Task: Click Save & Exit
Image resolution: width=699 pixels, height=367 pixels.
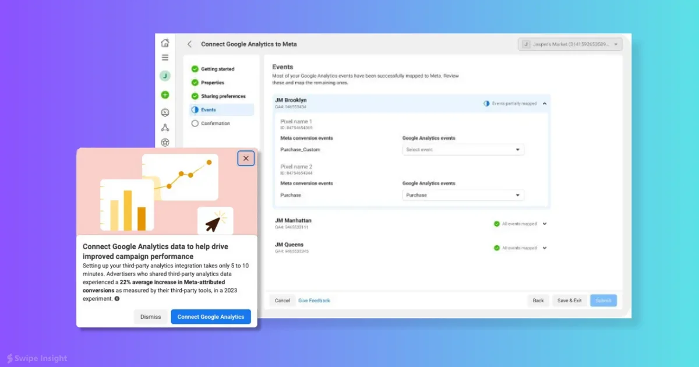Action: [570, 301]
